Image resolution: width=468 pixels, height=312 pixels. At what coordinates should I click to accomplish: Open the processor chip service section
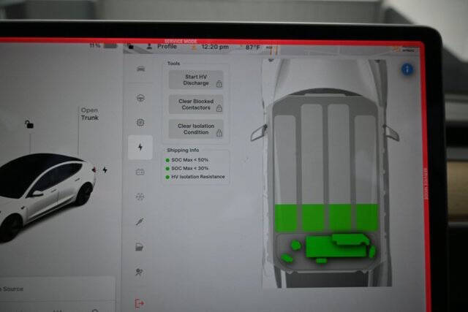tap(140, 122)
